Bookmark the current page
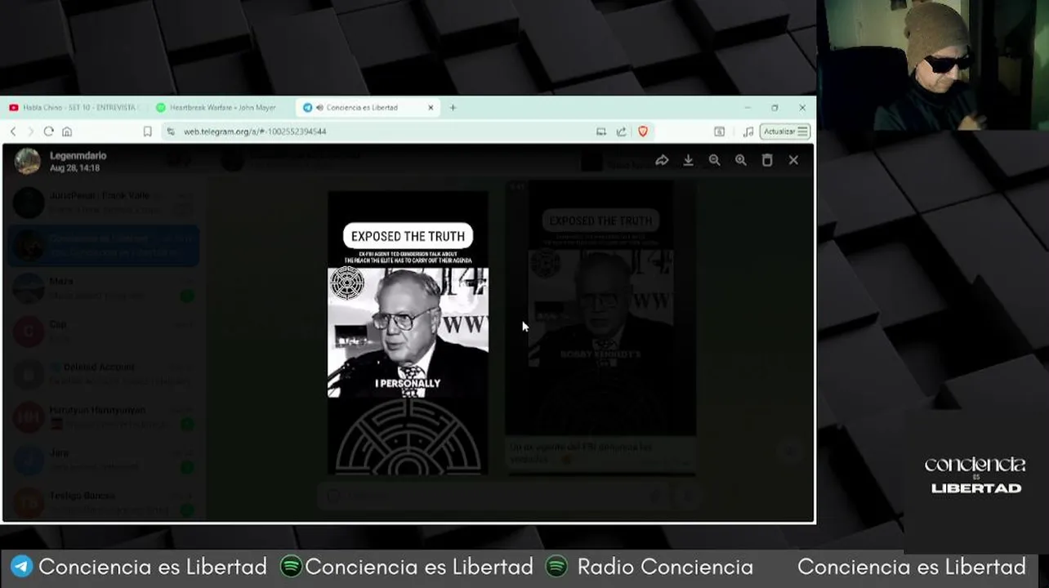Screen dimensions: 1049x588 pyautogui.click(x=148, y=131)
